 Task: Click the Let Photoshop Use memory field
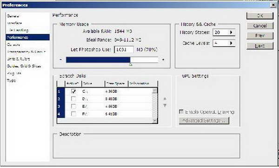(124, 50)
